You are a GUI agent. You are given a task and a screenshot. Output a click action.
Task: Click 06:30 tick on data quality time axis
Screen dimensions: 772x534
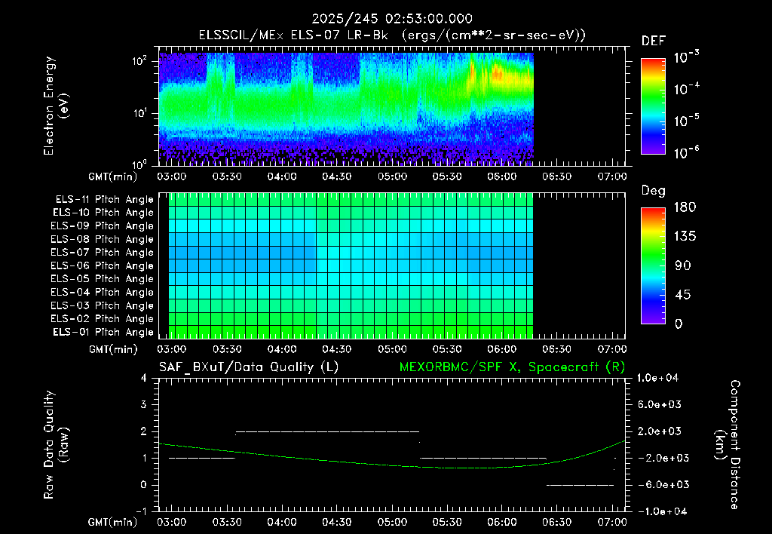point(557,522)
